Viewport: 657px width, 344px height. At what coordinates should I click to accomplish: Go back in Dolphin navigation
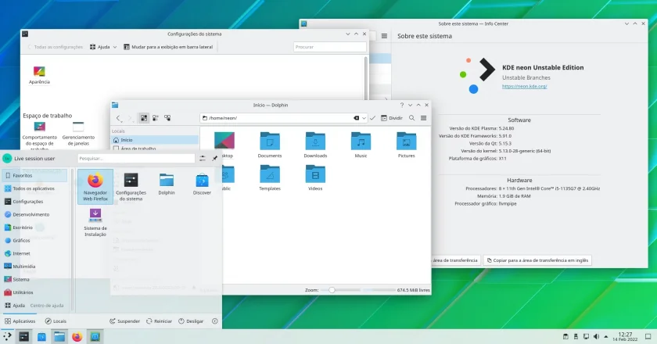pyautogui.click(x=119, y=118)
